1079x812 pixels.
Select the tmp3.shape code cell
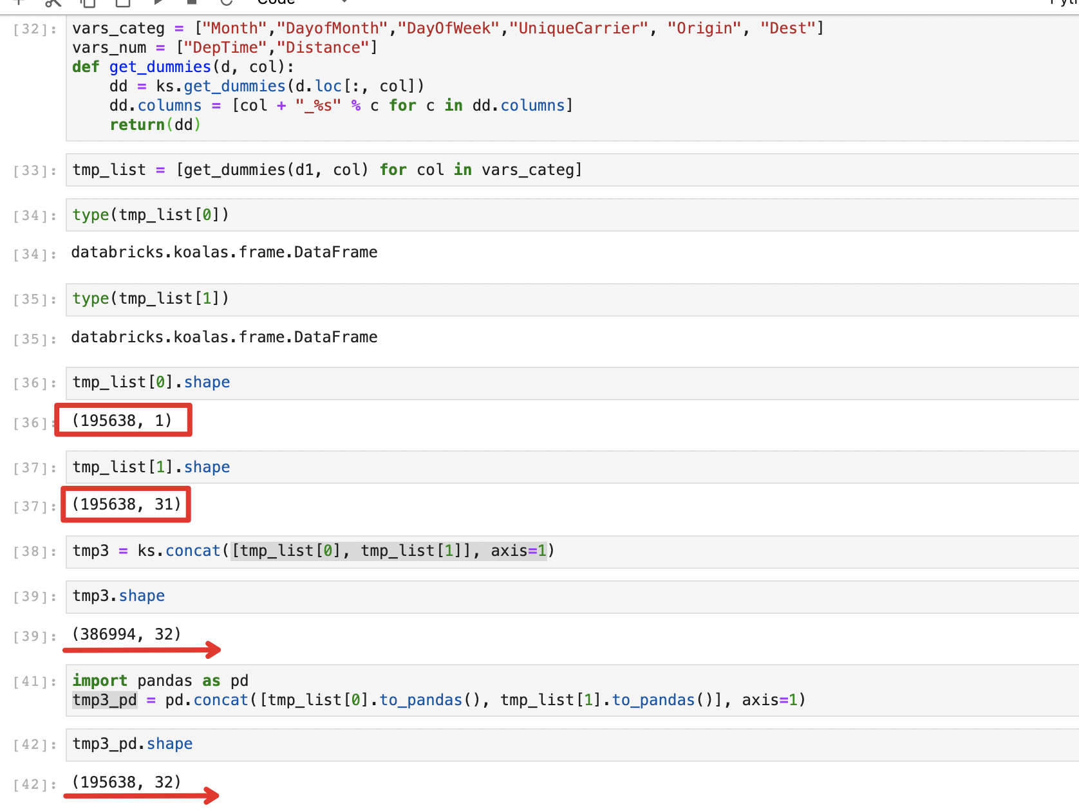click(572, 596)
